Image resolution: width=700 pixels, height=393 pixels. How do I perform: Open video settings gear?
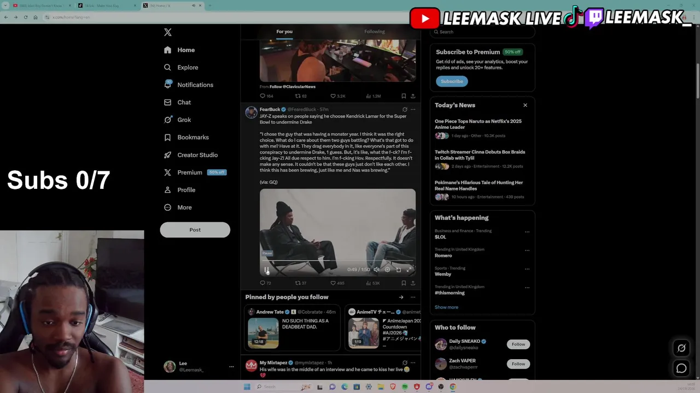[387, 269]
